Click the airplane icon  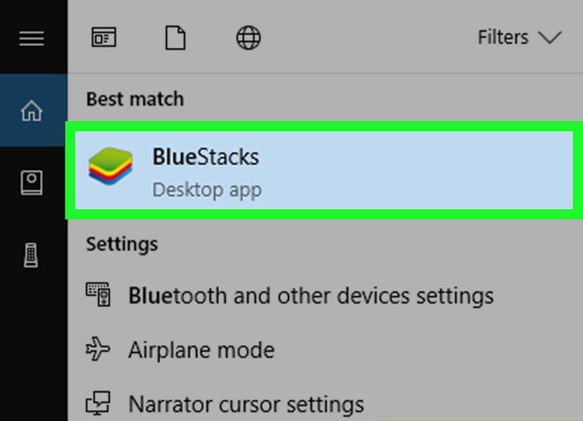coord(99,349)
